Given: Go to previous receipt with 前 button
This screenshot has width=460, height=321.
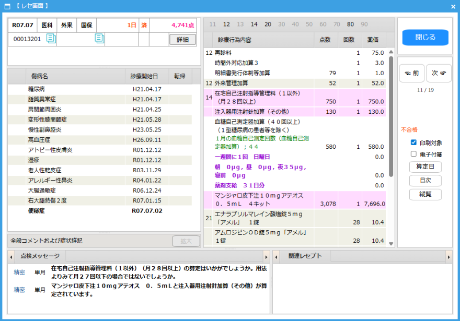Looking at the screenshot, I should tap(412, 74).
